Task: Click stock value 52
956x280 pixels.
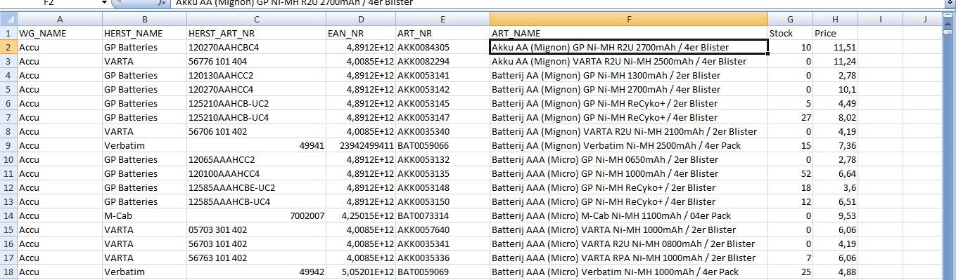Action: tap(790, 173)
